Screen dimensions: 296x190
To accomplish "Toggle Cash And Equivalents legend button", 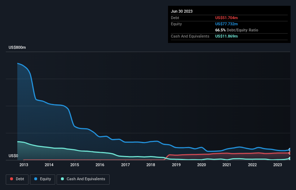I will [x=83, y=179].
